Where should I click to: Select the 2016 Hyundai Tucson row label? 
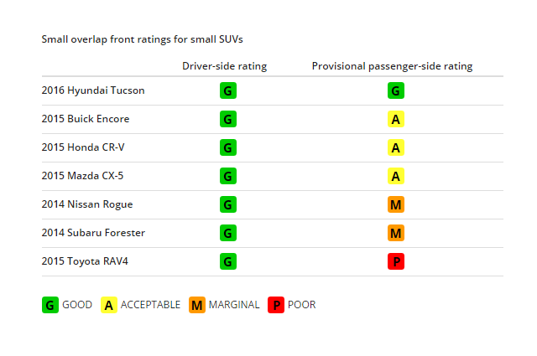coord(93,90)
